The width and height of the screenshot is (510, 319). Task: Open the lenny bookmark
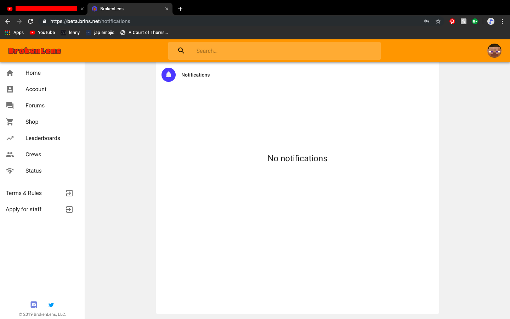coord(70,33)
